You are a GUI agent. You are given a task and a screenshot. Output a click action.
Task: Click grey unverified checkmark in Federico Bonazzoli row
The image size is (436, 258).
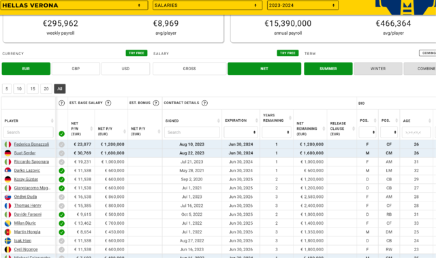coord(62,144)
